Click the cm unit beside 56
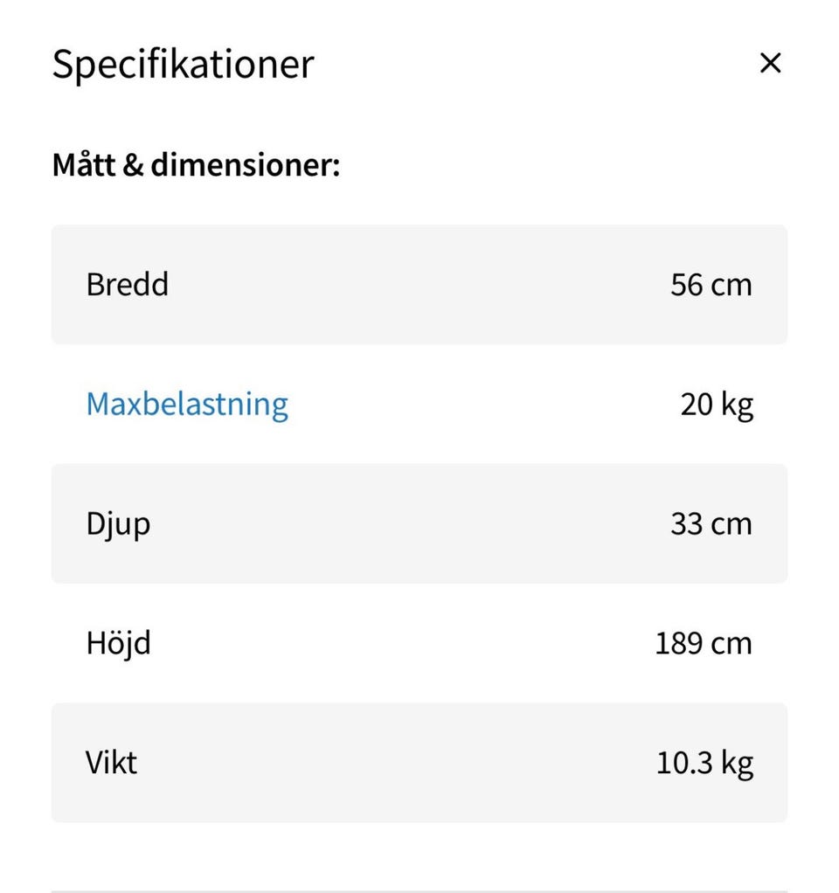Screen dimensions: 839x893 point(732,285)
